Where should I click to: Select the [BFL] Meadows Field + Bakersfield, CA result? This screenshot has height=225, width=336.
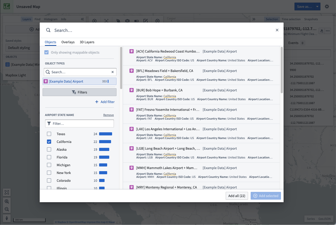pyautogui.click(x=201, y=75)
